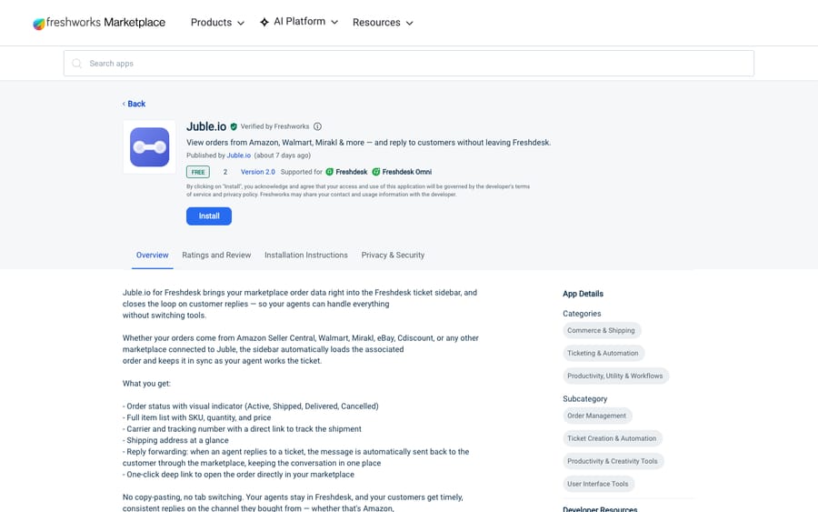This screenshot has width=818, height=512.
Task: Open the Ratings and Review tab
Action: [216, 256]
